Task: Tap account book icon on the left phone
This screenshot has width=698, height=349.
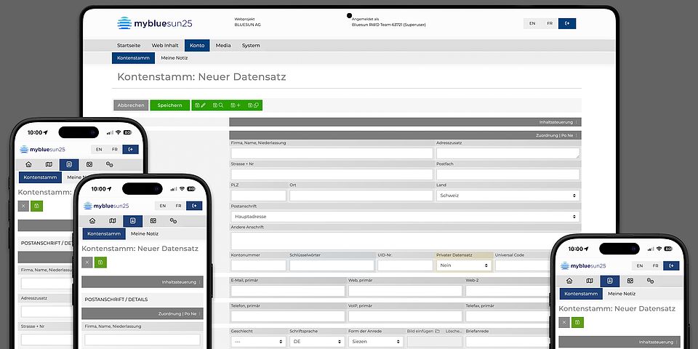Action: pyautogui.click(x=69, y=165)
